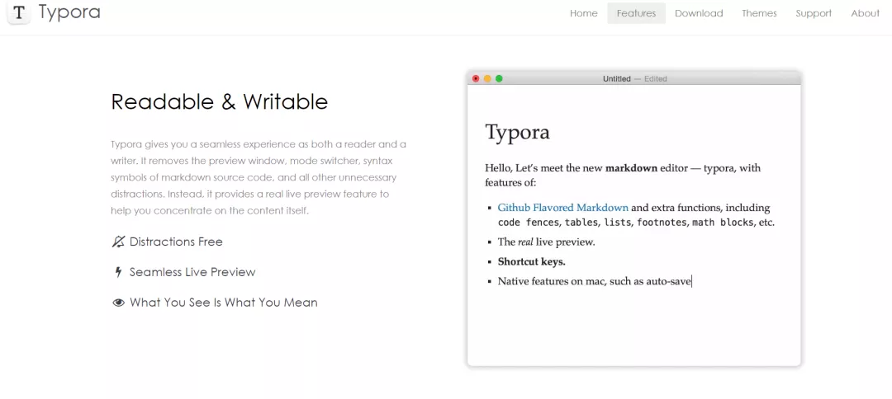Click the red close dot on Untitled window

(x=476, y=79)
